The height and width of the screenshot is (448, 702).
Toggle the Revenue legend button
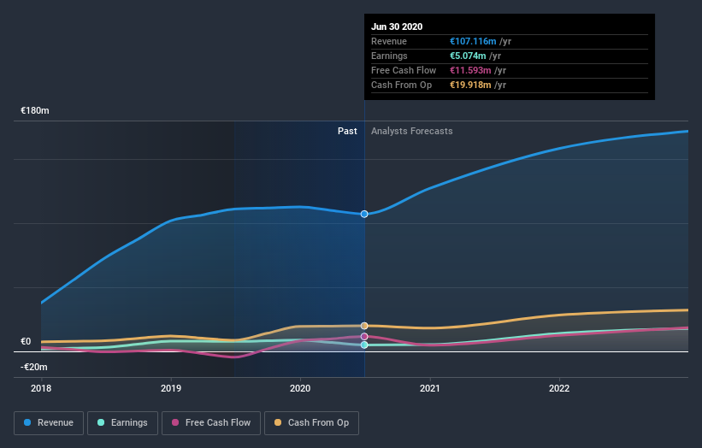point(49,423)
